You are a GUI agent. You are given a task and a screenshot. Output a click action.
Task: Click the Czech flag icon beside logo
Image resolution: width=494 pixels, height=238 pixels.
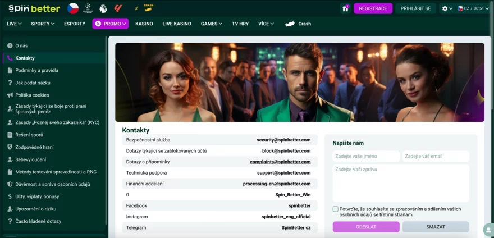pos(73,8)
